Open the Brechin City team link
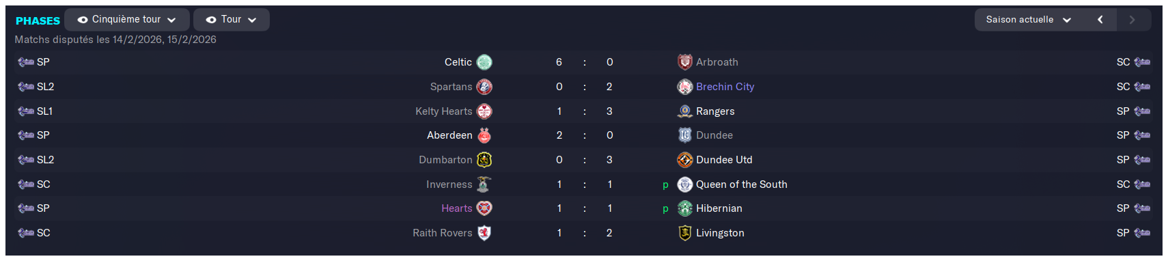1168x261 pixels. (725, 87)
